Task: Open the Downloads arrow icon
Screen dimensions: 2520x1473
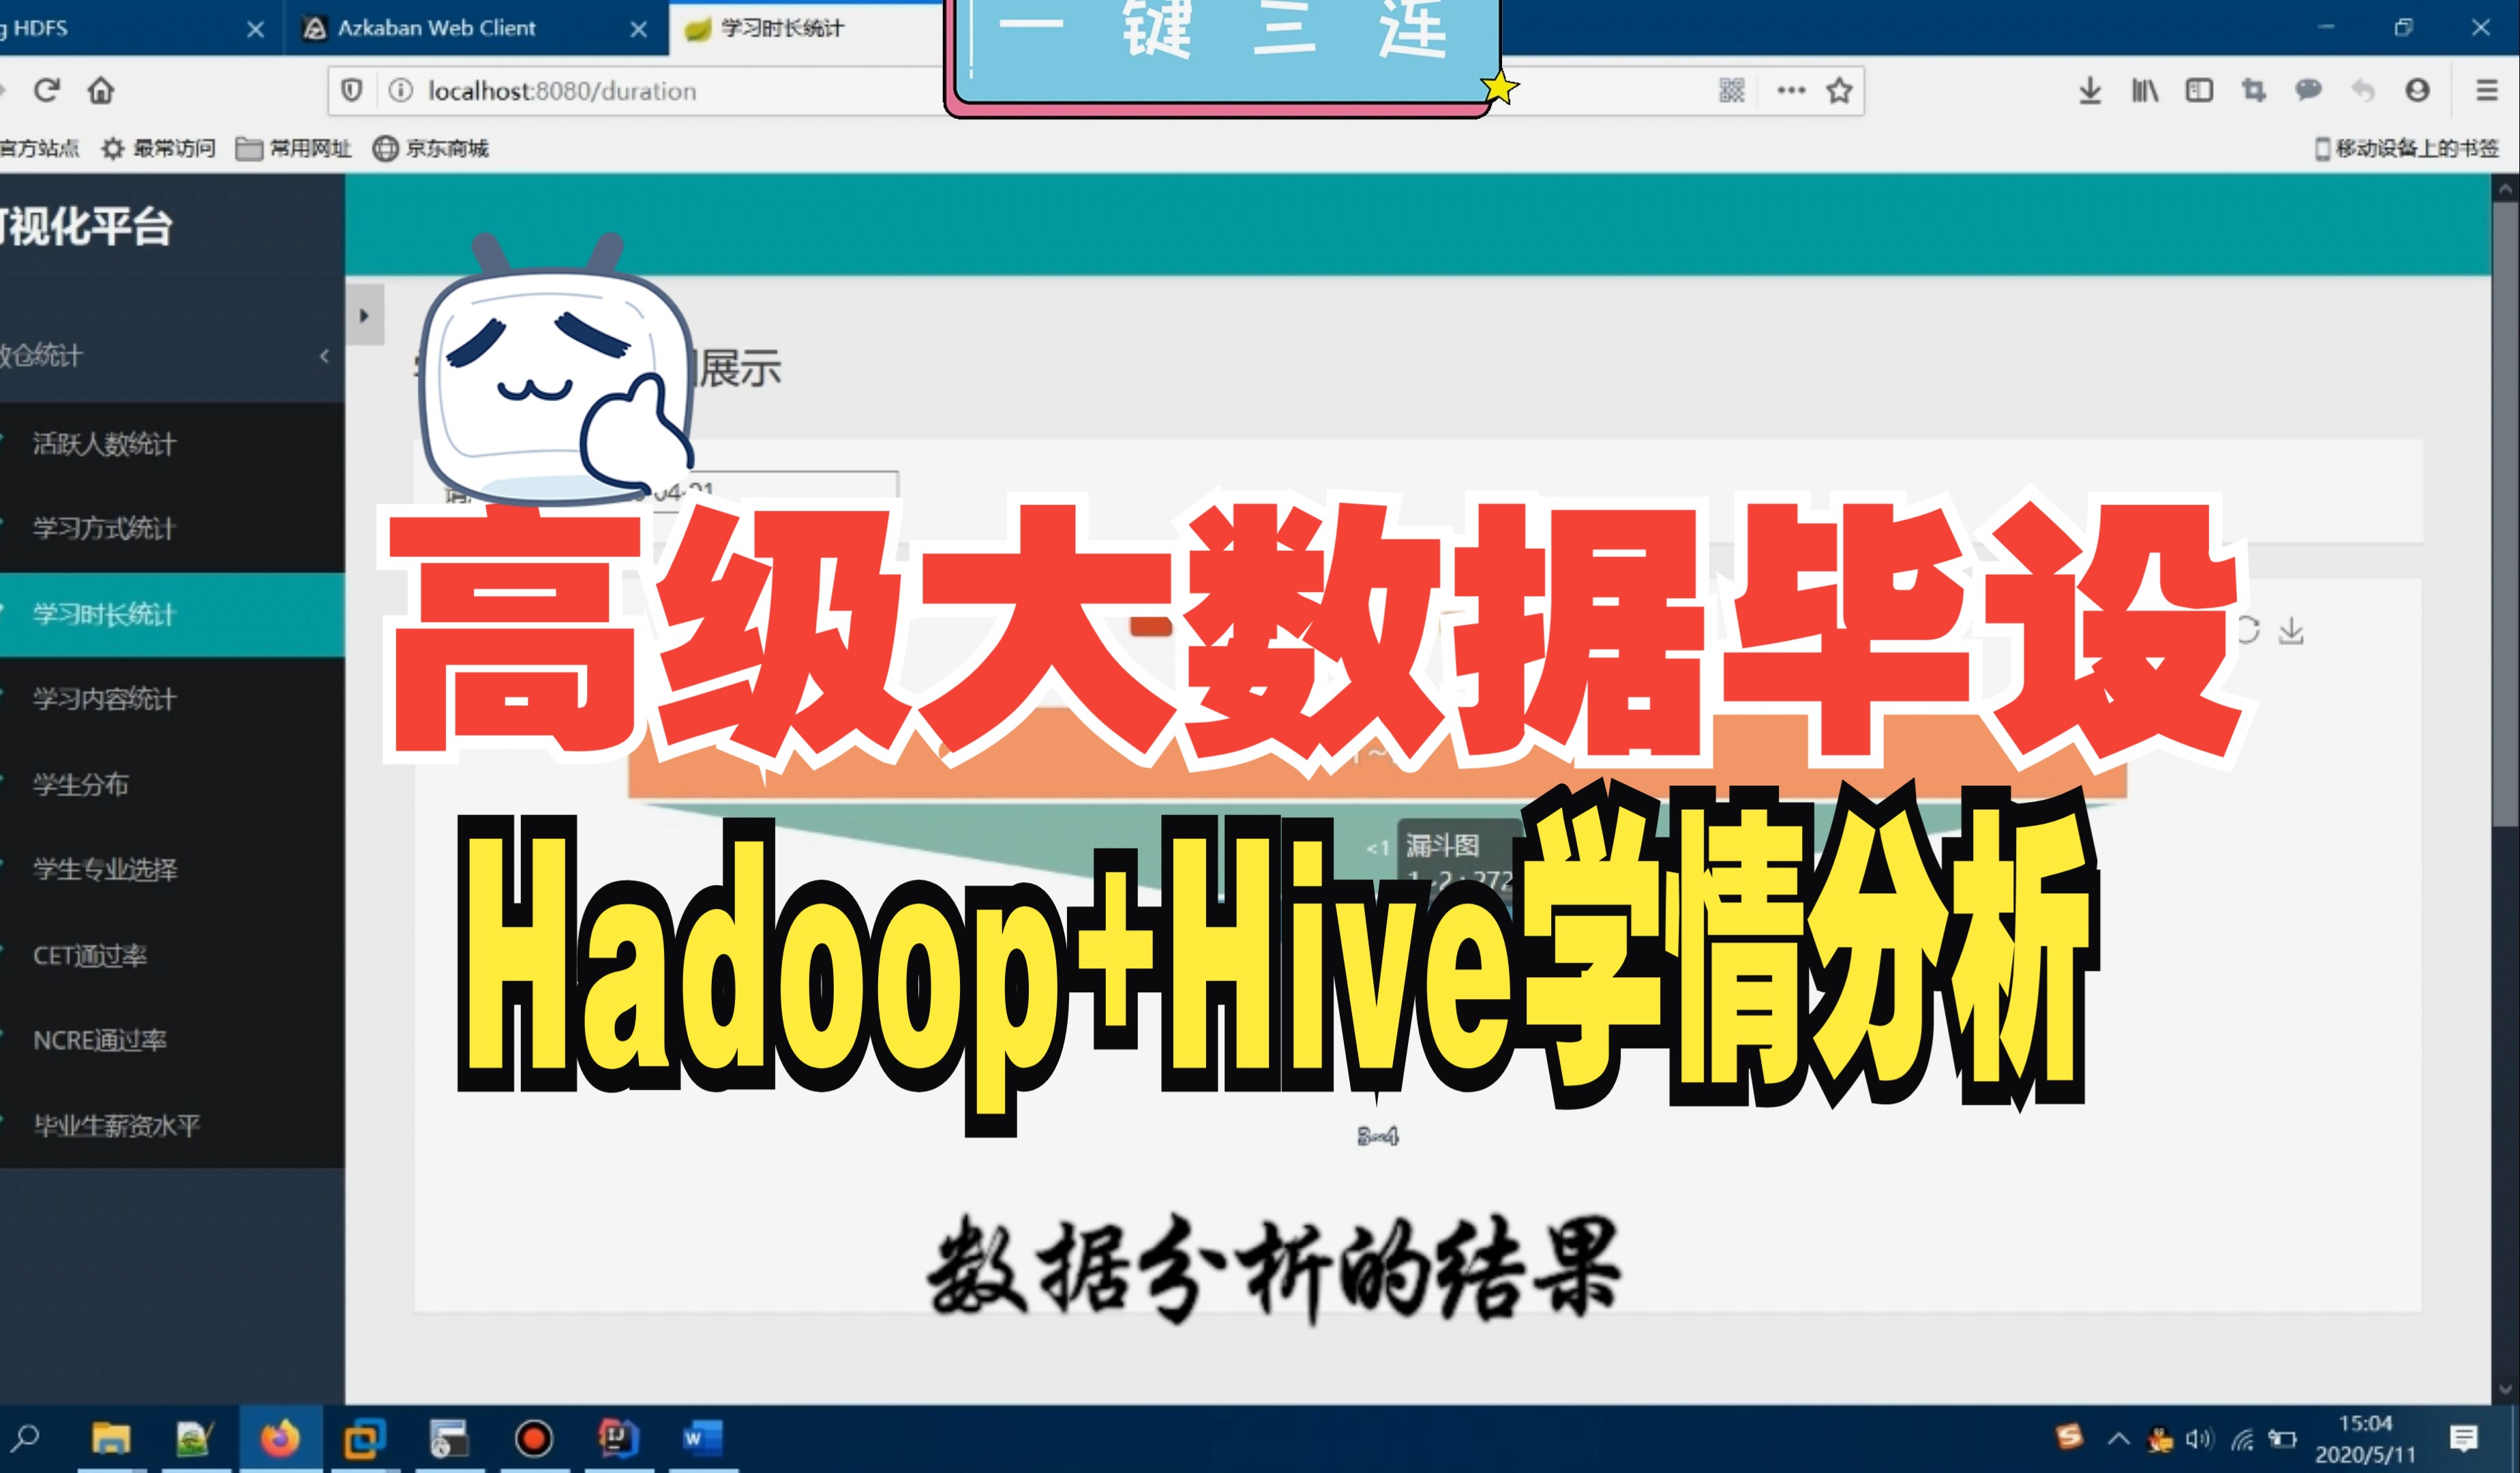Action: (x=2090, y=91)
